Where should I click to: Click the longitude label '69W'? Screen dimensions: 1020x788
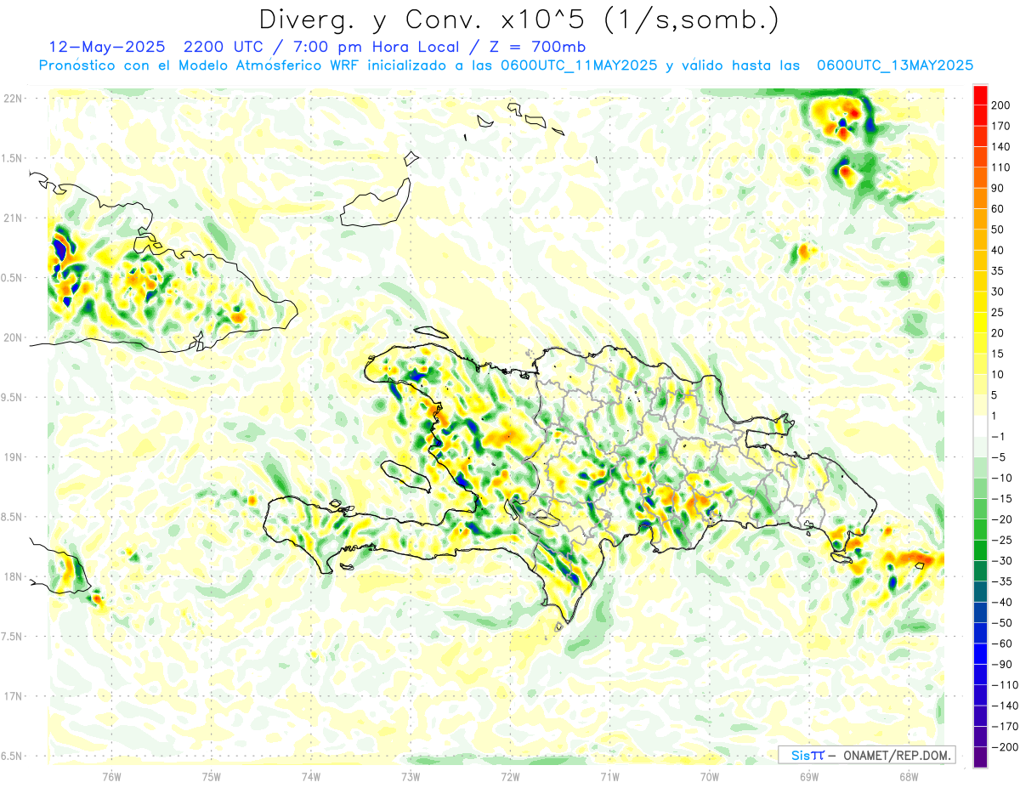pyautogui.click(x=809, y=777)
